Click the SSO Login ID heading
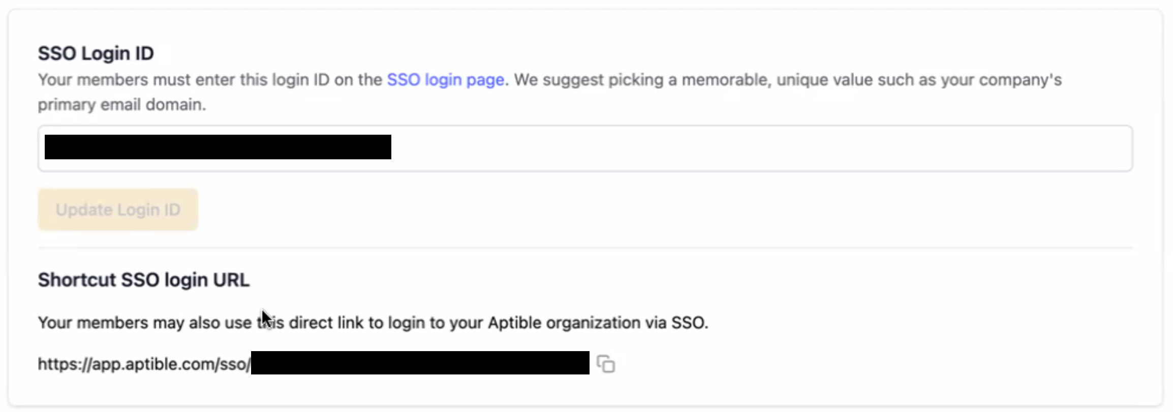This screenshot has height=412, width=1173. [x=96, y=53]
